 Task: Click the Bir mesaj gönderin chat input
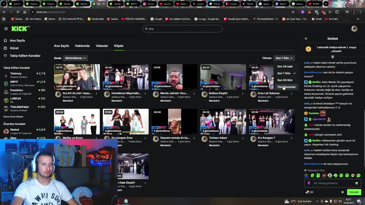[x=332, y=183]
